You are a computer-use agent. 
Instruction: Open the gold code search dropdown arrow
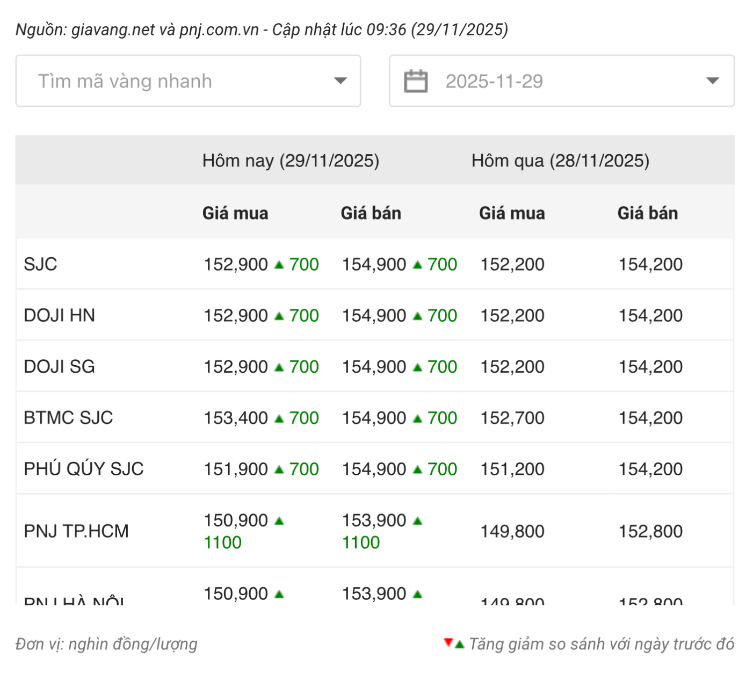click(x=340, y=81)
